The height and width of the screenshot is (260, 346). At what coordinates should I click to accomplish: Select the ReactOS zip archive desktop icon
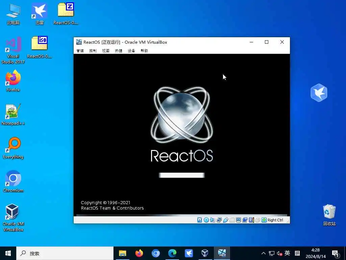click(66, 14)
